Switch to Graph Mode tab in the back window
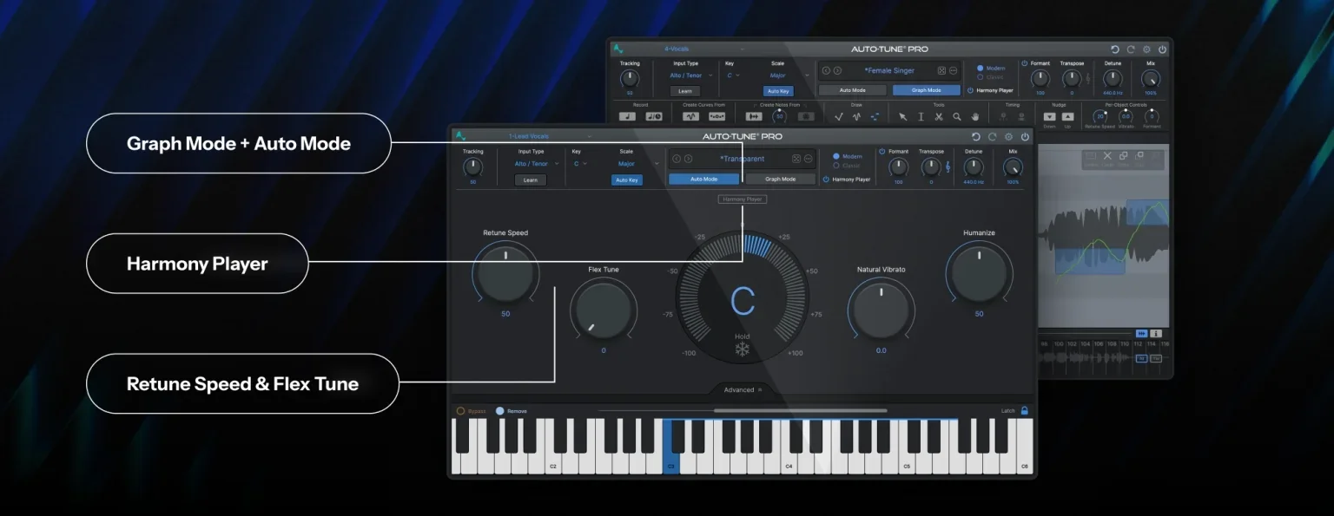Viewport: 1334px width, 516px height. point(926,90)
